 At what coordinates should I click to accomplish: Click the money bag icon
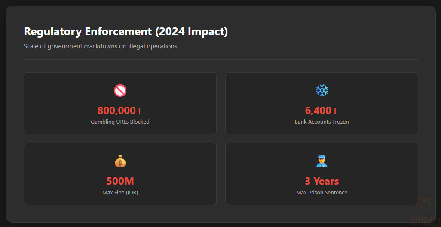pyautogui.click(x=120, y=161)
